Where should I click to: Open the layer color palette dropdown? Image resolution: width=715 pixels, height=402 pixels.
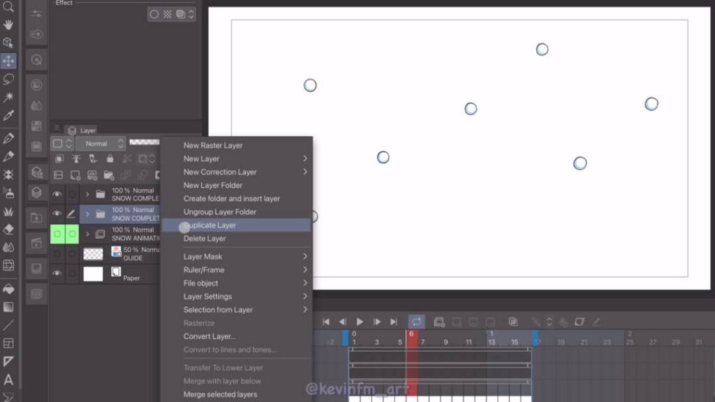click(62, 144)
